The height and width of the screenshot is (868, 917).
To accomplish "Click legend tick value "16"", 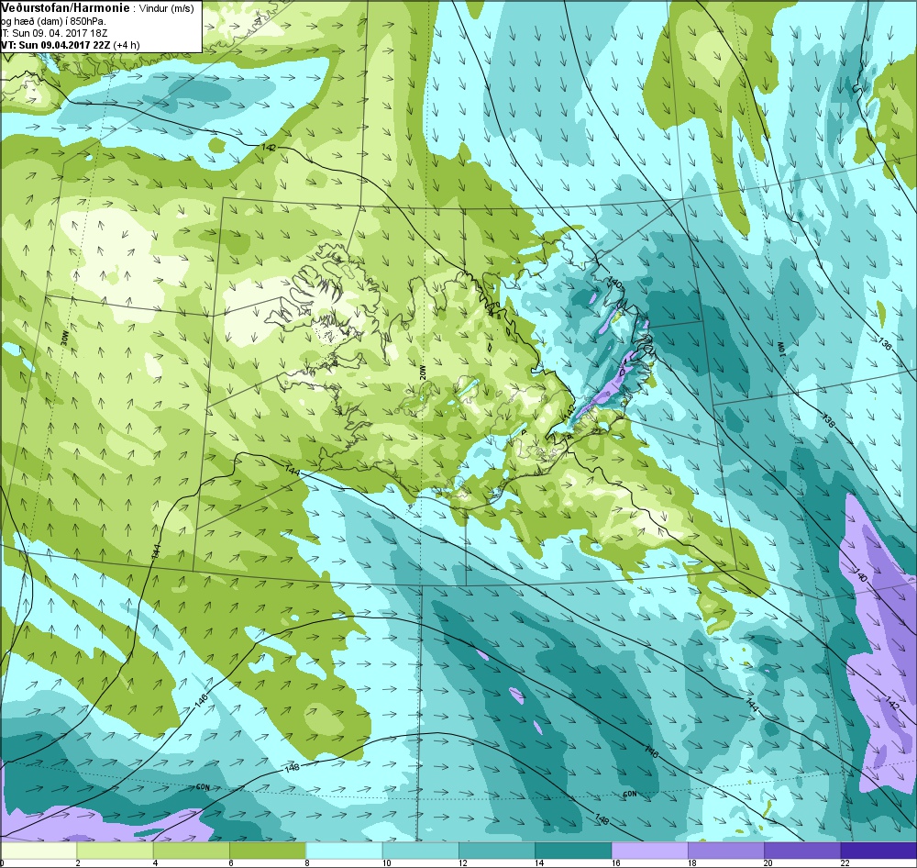I will point(615,862).
